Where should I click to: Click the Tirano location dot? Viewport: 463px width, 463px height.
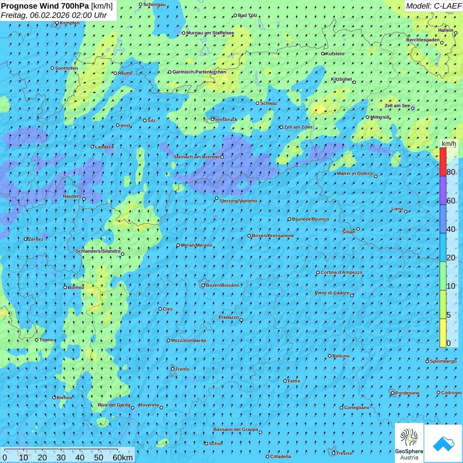pos(37,340)
